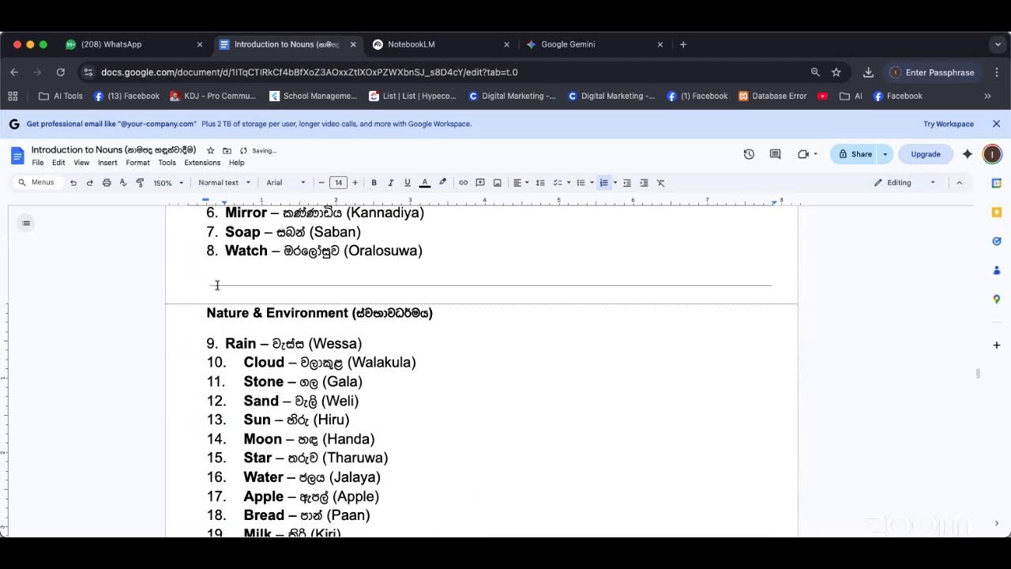
Task: Open the Arial font dropdown
Action: tap(285, 183)
